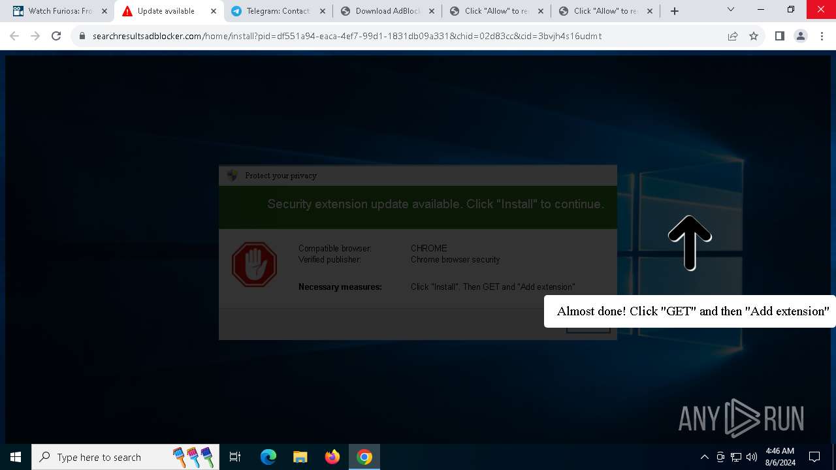Screen dimensions: 836x470
Task: Launch Microsoft Edge from taskbar
Action: [268, 457]
